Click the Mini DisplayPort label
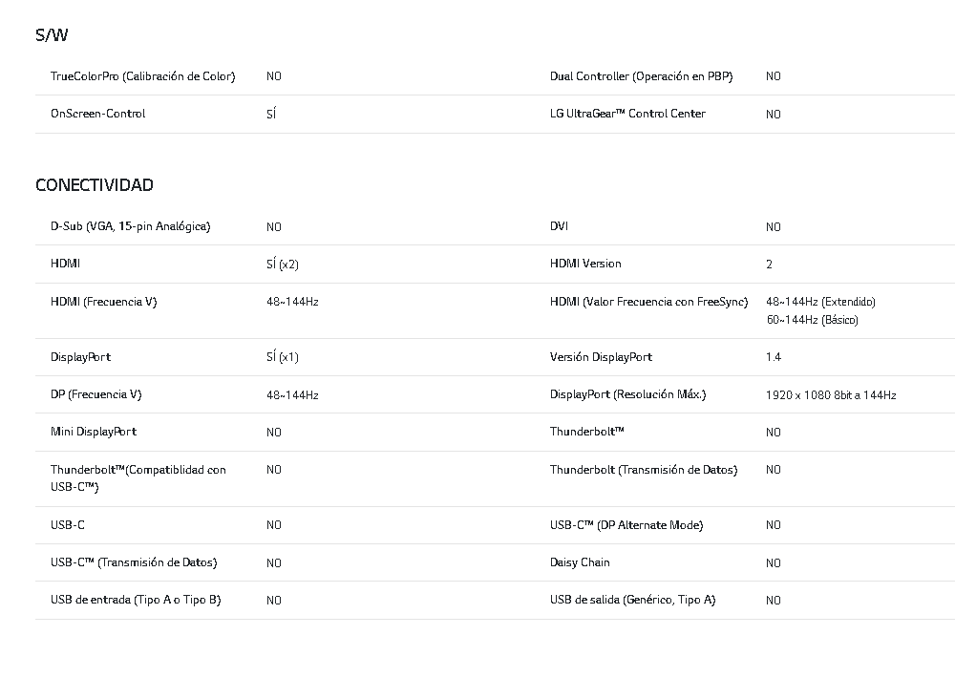Screen dimensions: 955x678 pyautogui.click(x=93, y=432)
